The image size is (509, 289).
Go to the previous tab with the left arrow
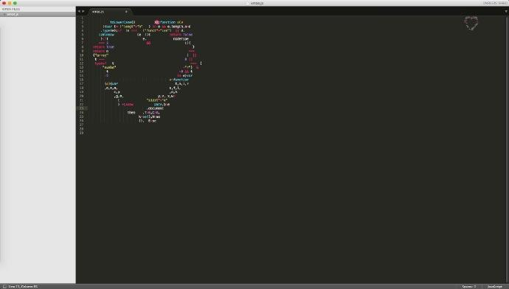(79, 11)
